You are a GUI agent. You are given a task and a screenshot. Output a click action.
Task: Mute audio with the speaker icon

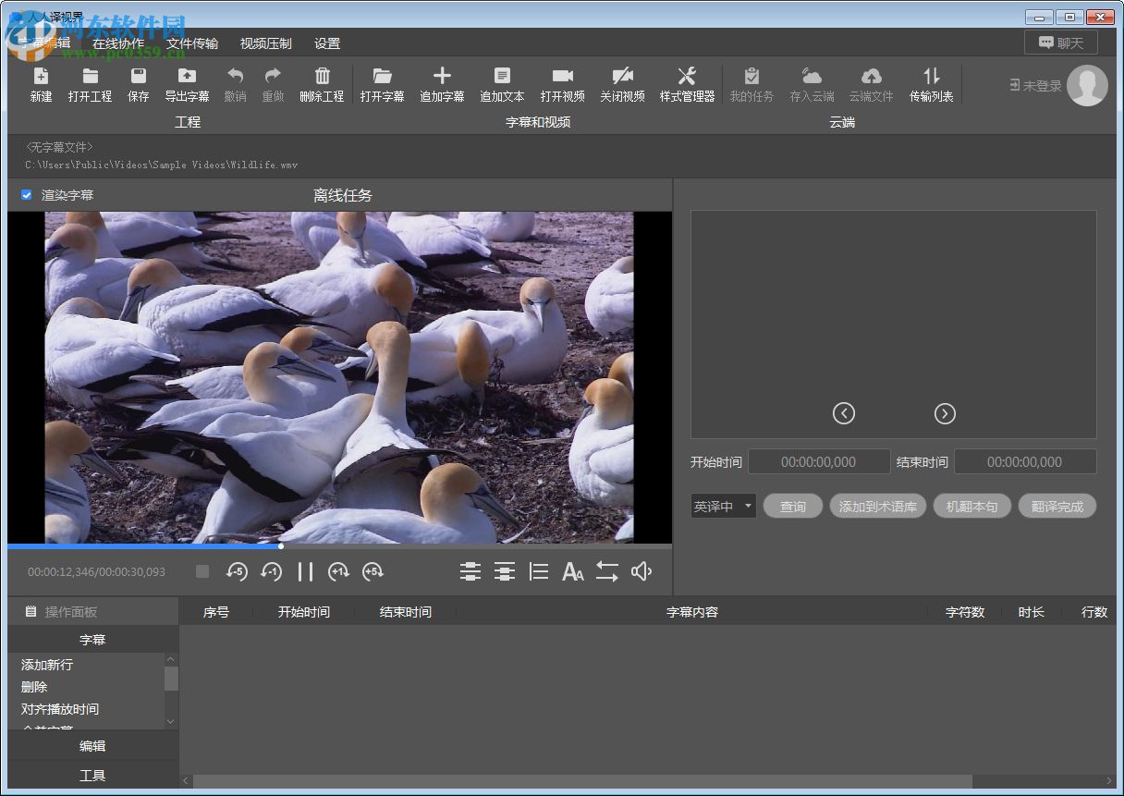pos(641,572)
